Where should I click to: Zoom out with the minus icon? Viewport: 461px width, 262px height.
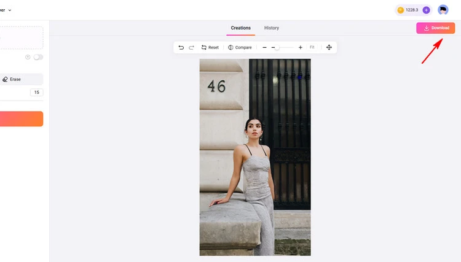264,47
